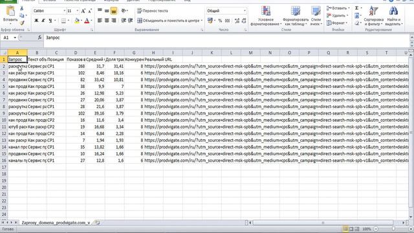The image size is (414, 233).
Task: Open the font size 11 dropdown
Action: click(78, 11)
